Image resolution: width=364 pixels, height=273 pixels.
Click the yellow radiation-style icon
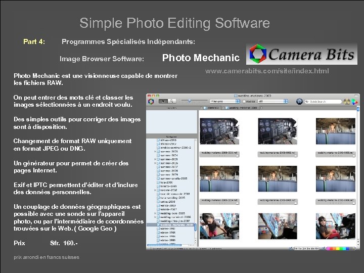(x=347, y=102)
